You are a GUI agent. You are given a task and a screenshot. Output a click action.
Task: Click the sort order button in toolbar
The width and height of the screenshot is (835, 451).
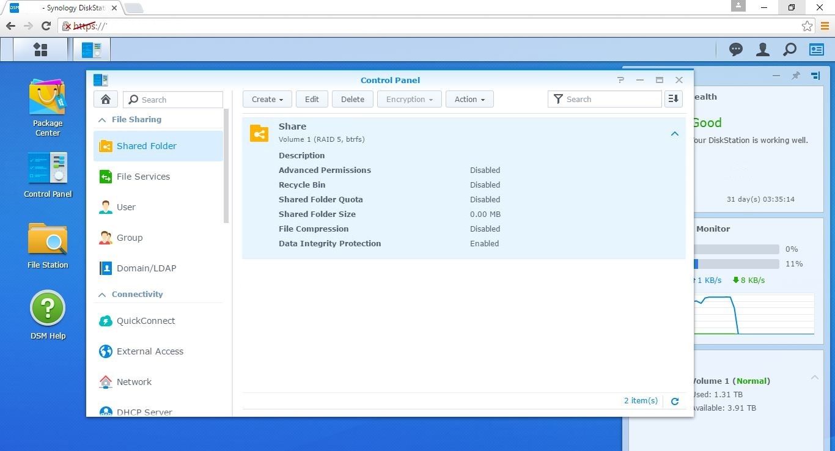674,99
